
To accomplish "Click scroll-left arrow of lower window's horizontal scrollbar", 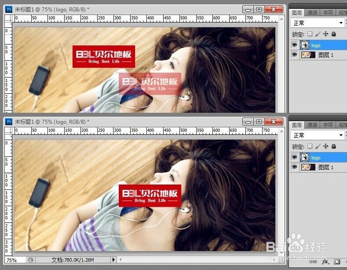I will pyautogui.click(x=121, y=259).
